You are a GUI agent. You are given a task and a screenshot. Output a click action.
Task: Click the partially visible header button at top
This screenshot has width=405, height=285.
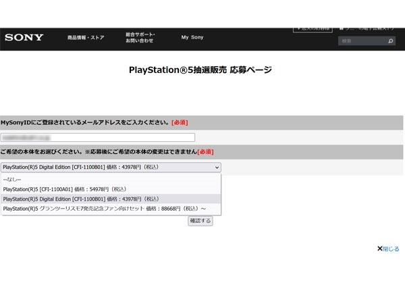313,30
